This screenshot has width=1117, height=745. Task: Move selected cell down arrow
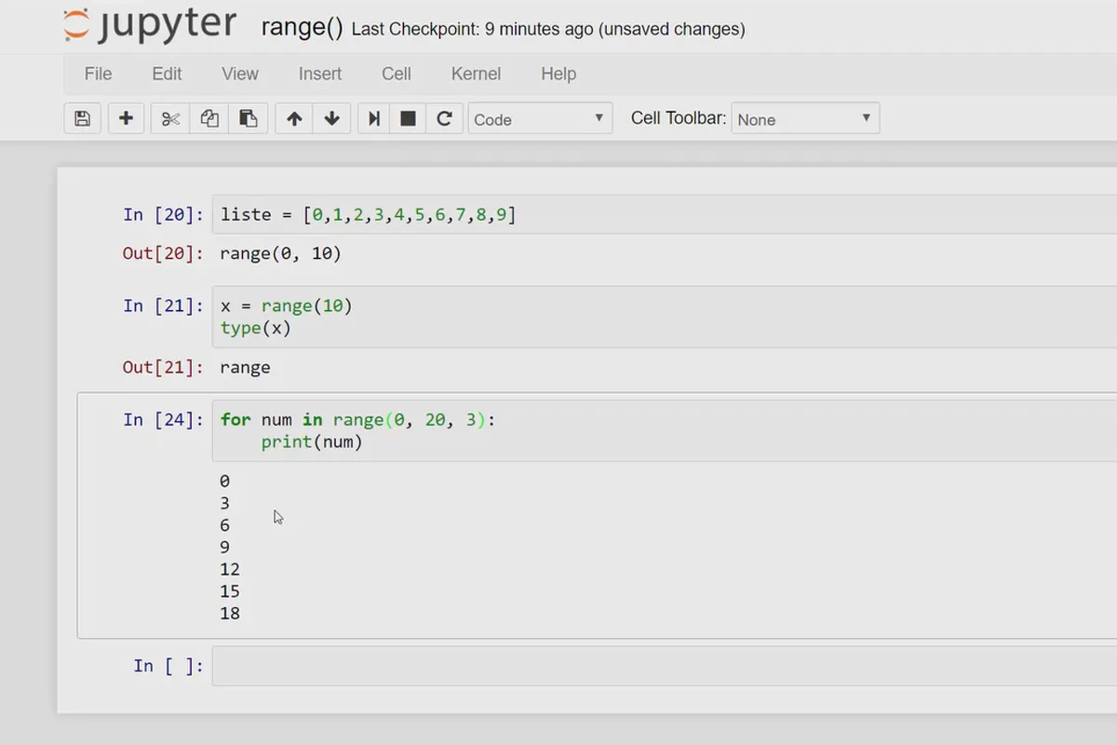pyautogui.click(x=332, y=118)
